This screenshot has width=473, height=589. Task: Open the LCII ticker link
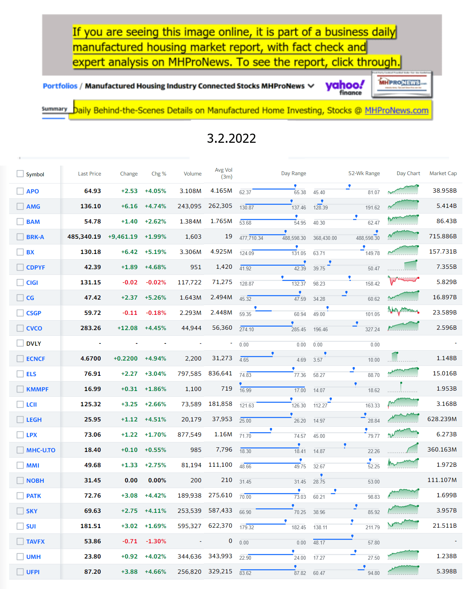pyautogui.click(x=32, y=404)
